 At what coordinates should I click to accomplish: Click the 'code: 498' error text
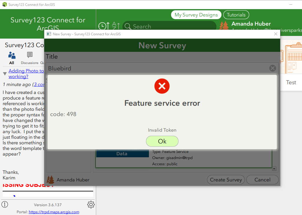click(x=63, y=114)
